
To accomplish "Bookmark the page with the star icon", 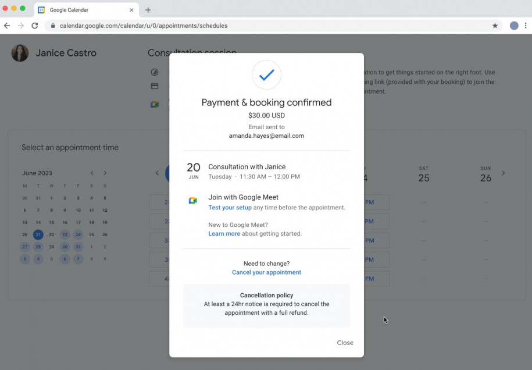I will click(x=495, y=26).
